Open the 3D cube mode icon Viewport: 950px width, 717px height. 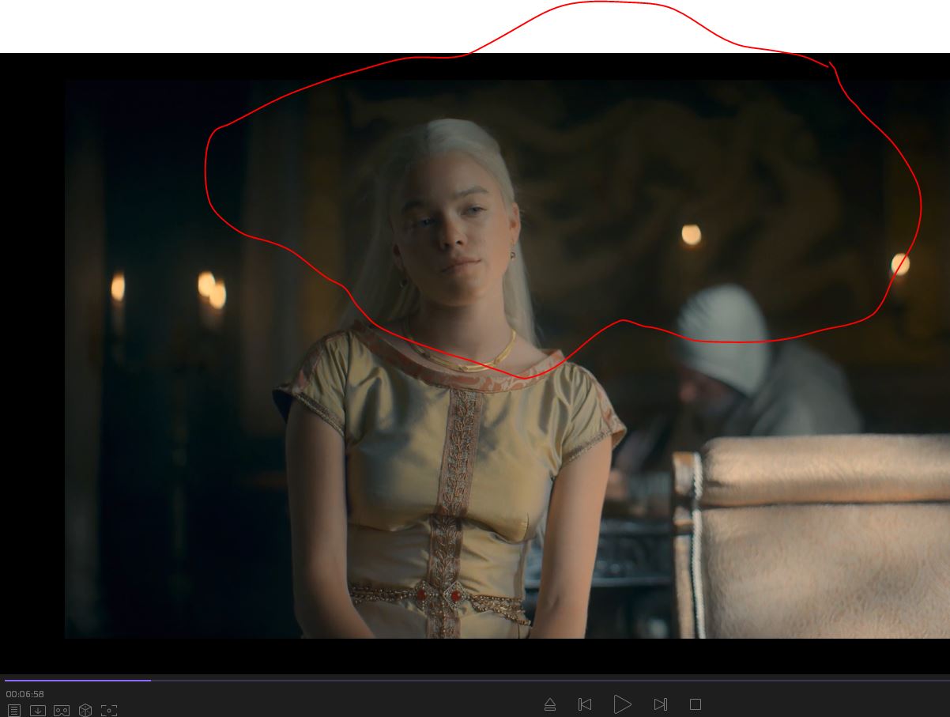85,711
